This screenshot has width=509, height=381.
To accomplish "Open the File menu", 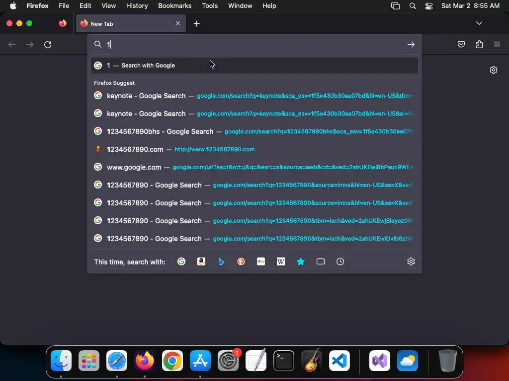I will (64, 6).
